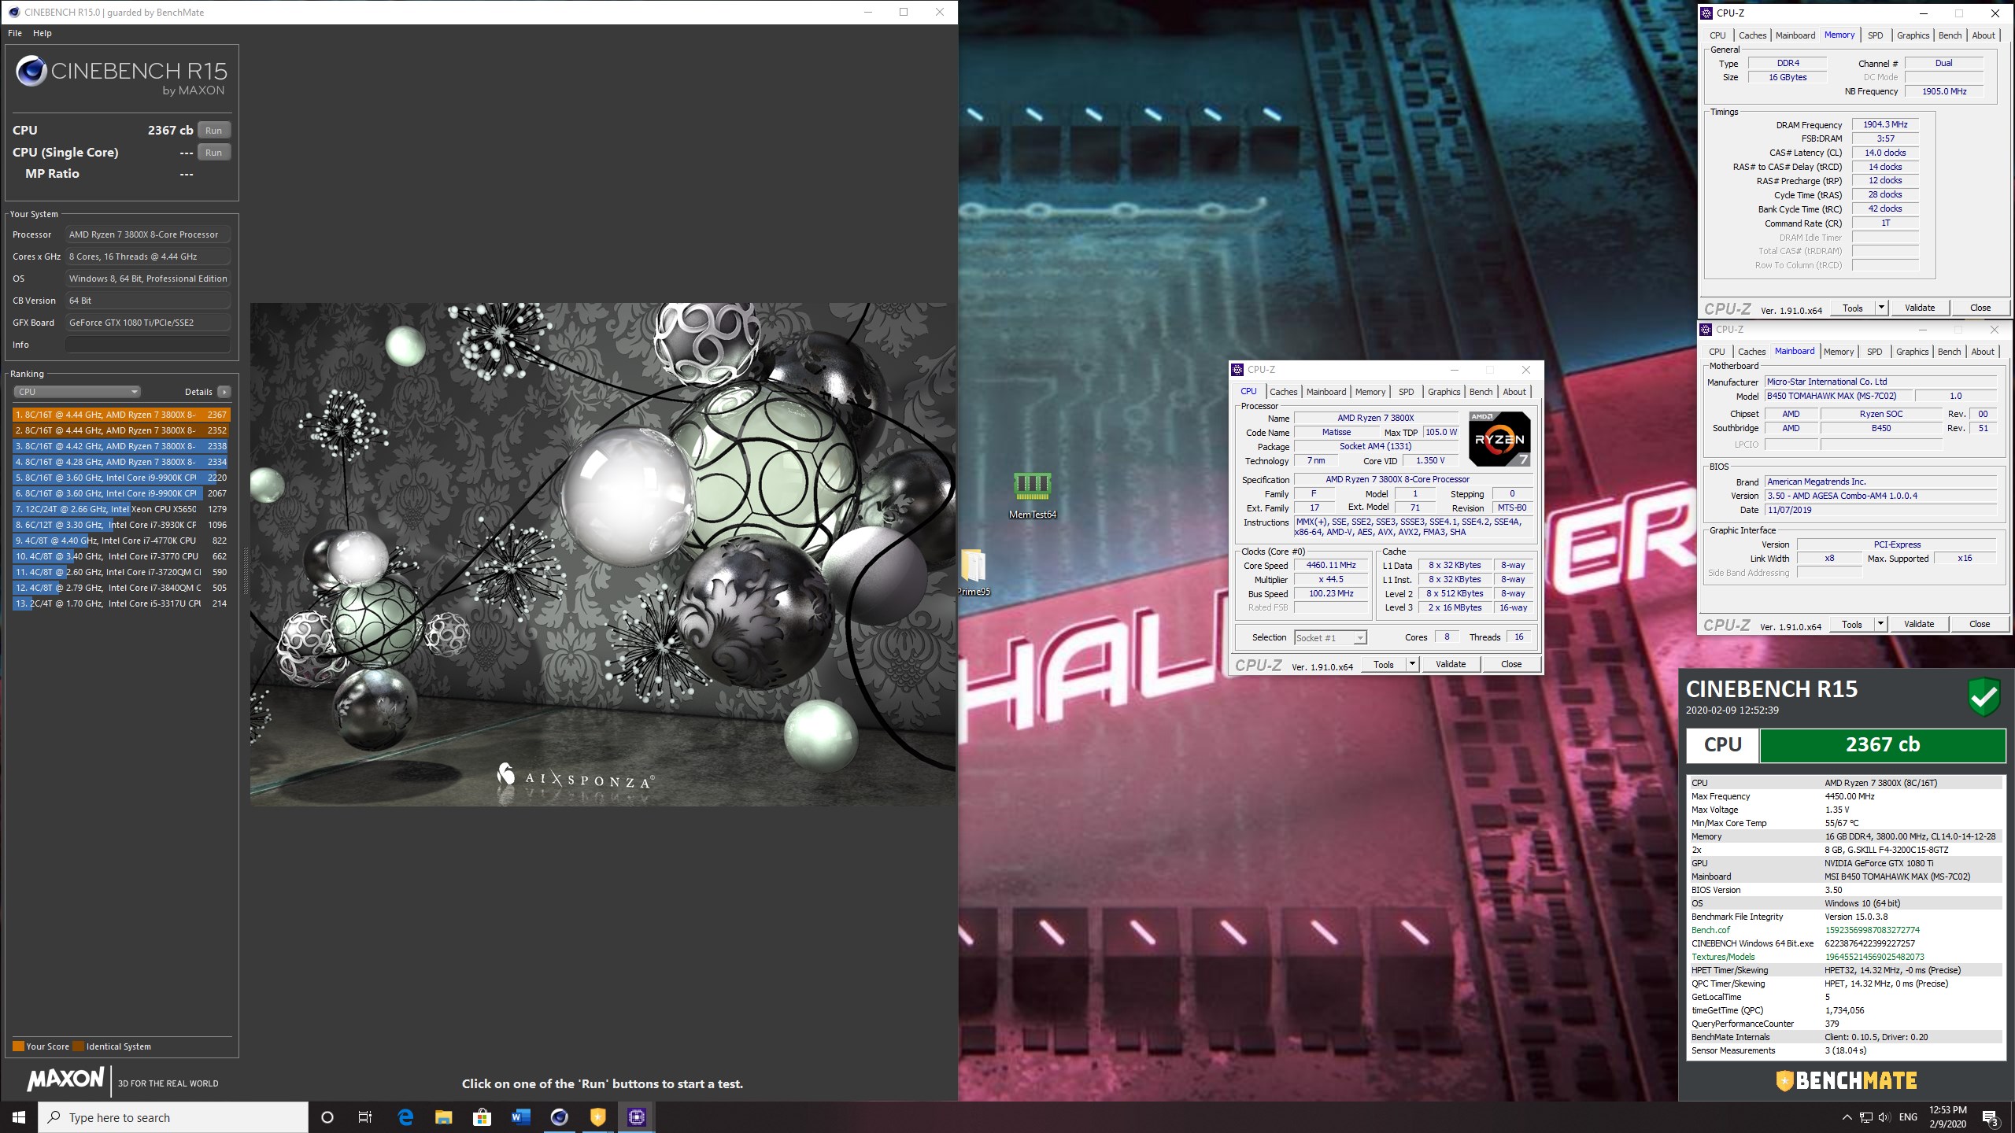Click the Ranking Details arrow button
The height and width of the screenshot is (1133, 2015).
pos(224,392)
